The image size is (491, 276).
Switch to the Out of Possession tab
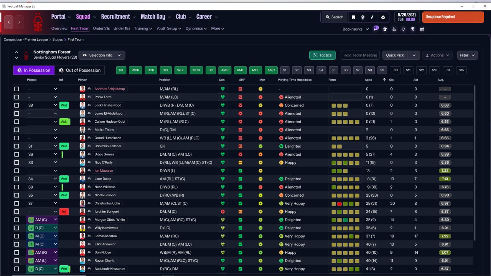(80, 70)
